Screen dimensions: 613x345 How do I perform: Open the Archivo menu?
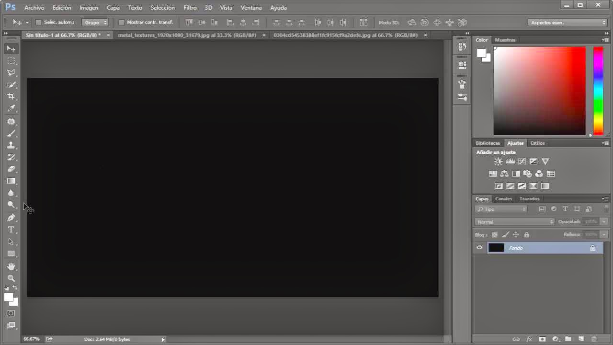(x=34, y=8)
